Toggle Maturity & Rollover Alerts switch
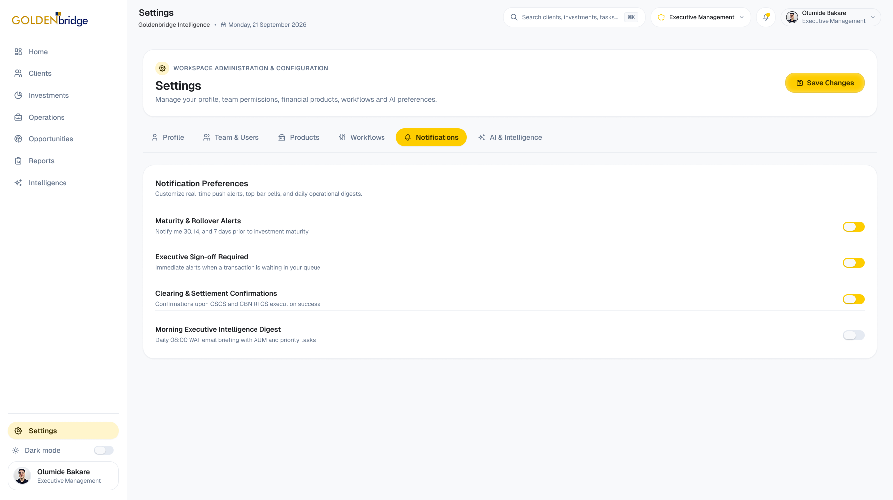The image size is (893, 500). 854,227
